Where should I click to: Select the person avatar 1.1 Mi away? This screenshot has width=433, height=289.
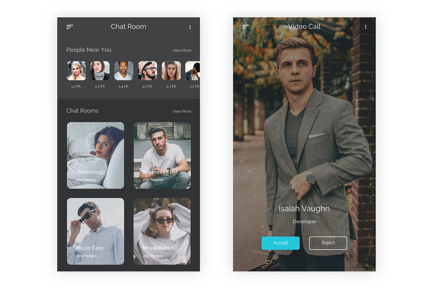coord(193,70)
